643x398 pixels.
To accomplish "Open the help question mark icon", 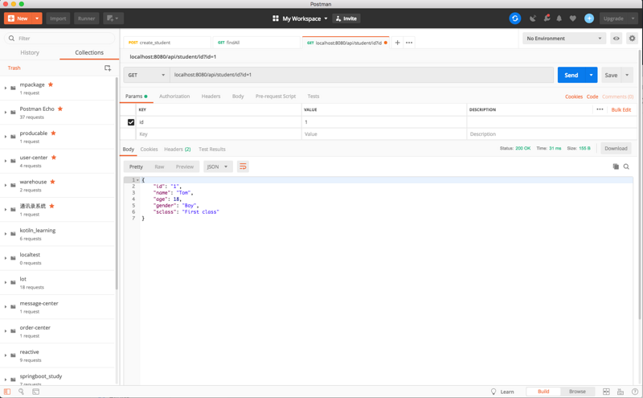I will (634, 392).
